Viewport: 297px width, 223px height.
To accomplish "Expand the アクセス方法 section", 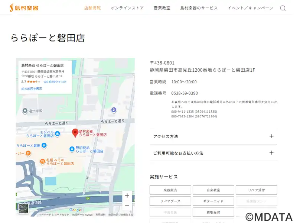I will pyautogui.click(x=213, y=136).
